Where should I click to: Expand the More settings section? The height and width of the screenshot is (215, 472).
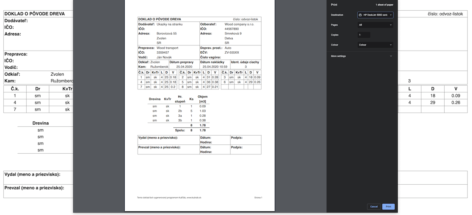click(338, 56)
